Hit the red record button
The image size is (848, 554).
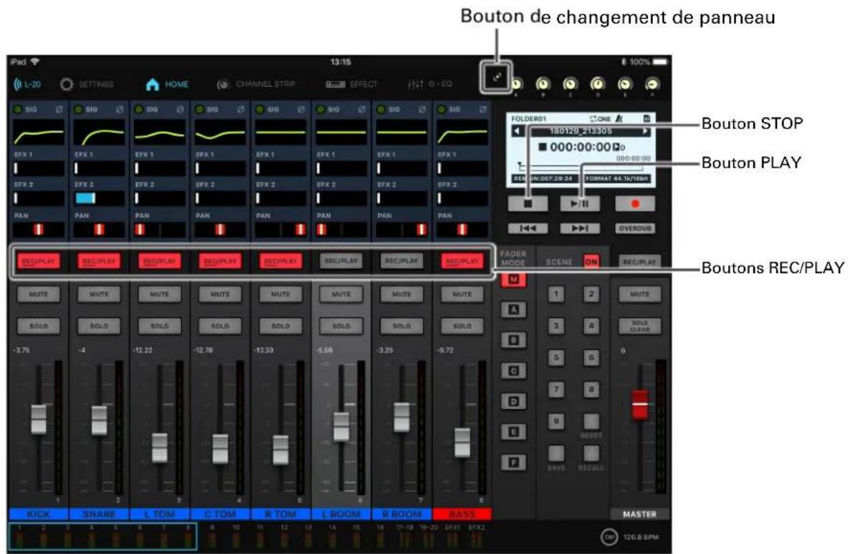[635, 204]
